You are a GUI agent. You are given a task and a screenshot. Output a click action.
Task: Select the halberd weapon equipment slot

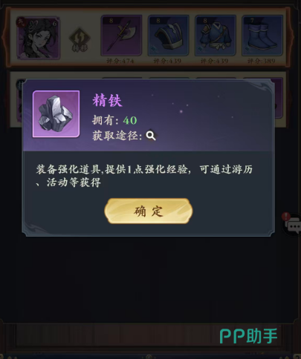tap(121, 36)
